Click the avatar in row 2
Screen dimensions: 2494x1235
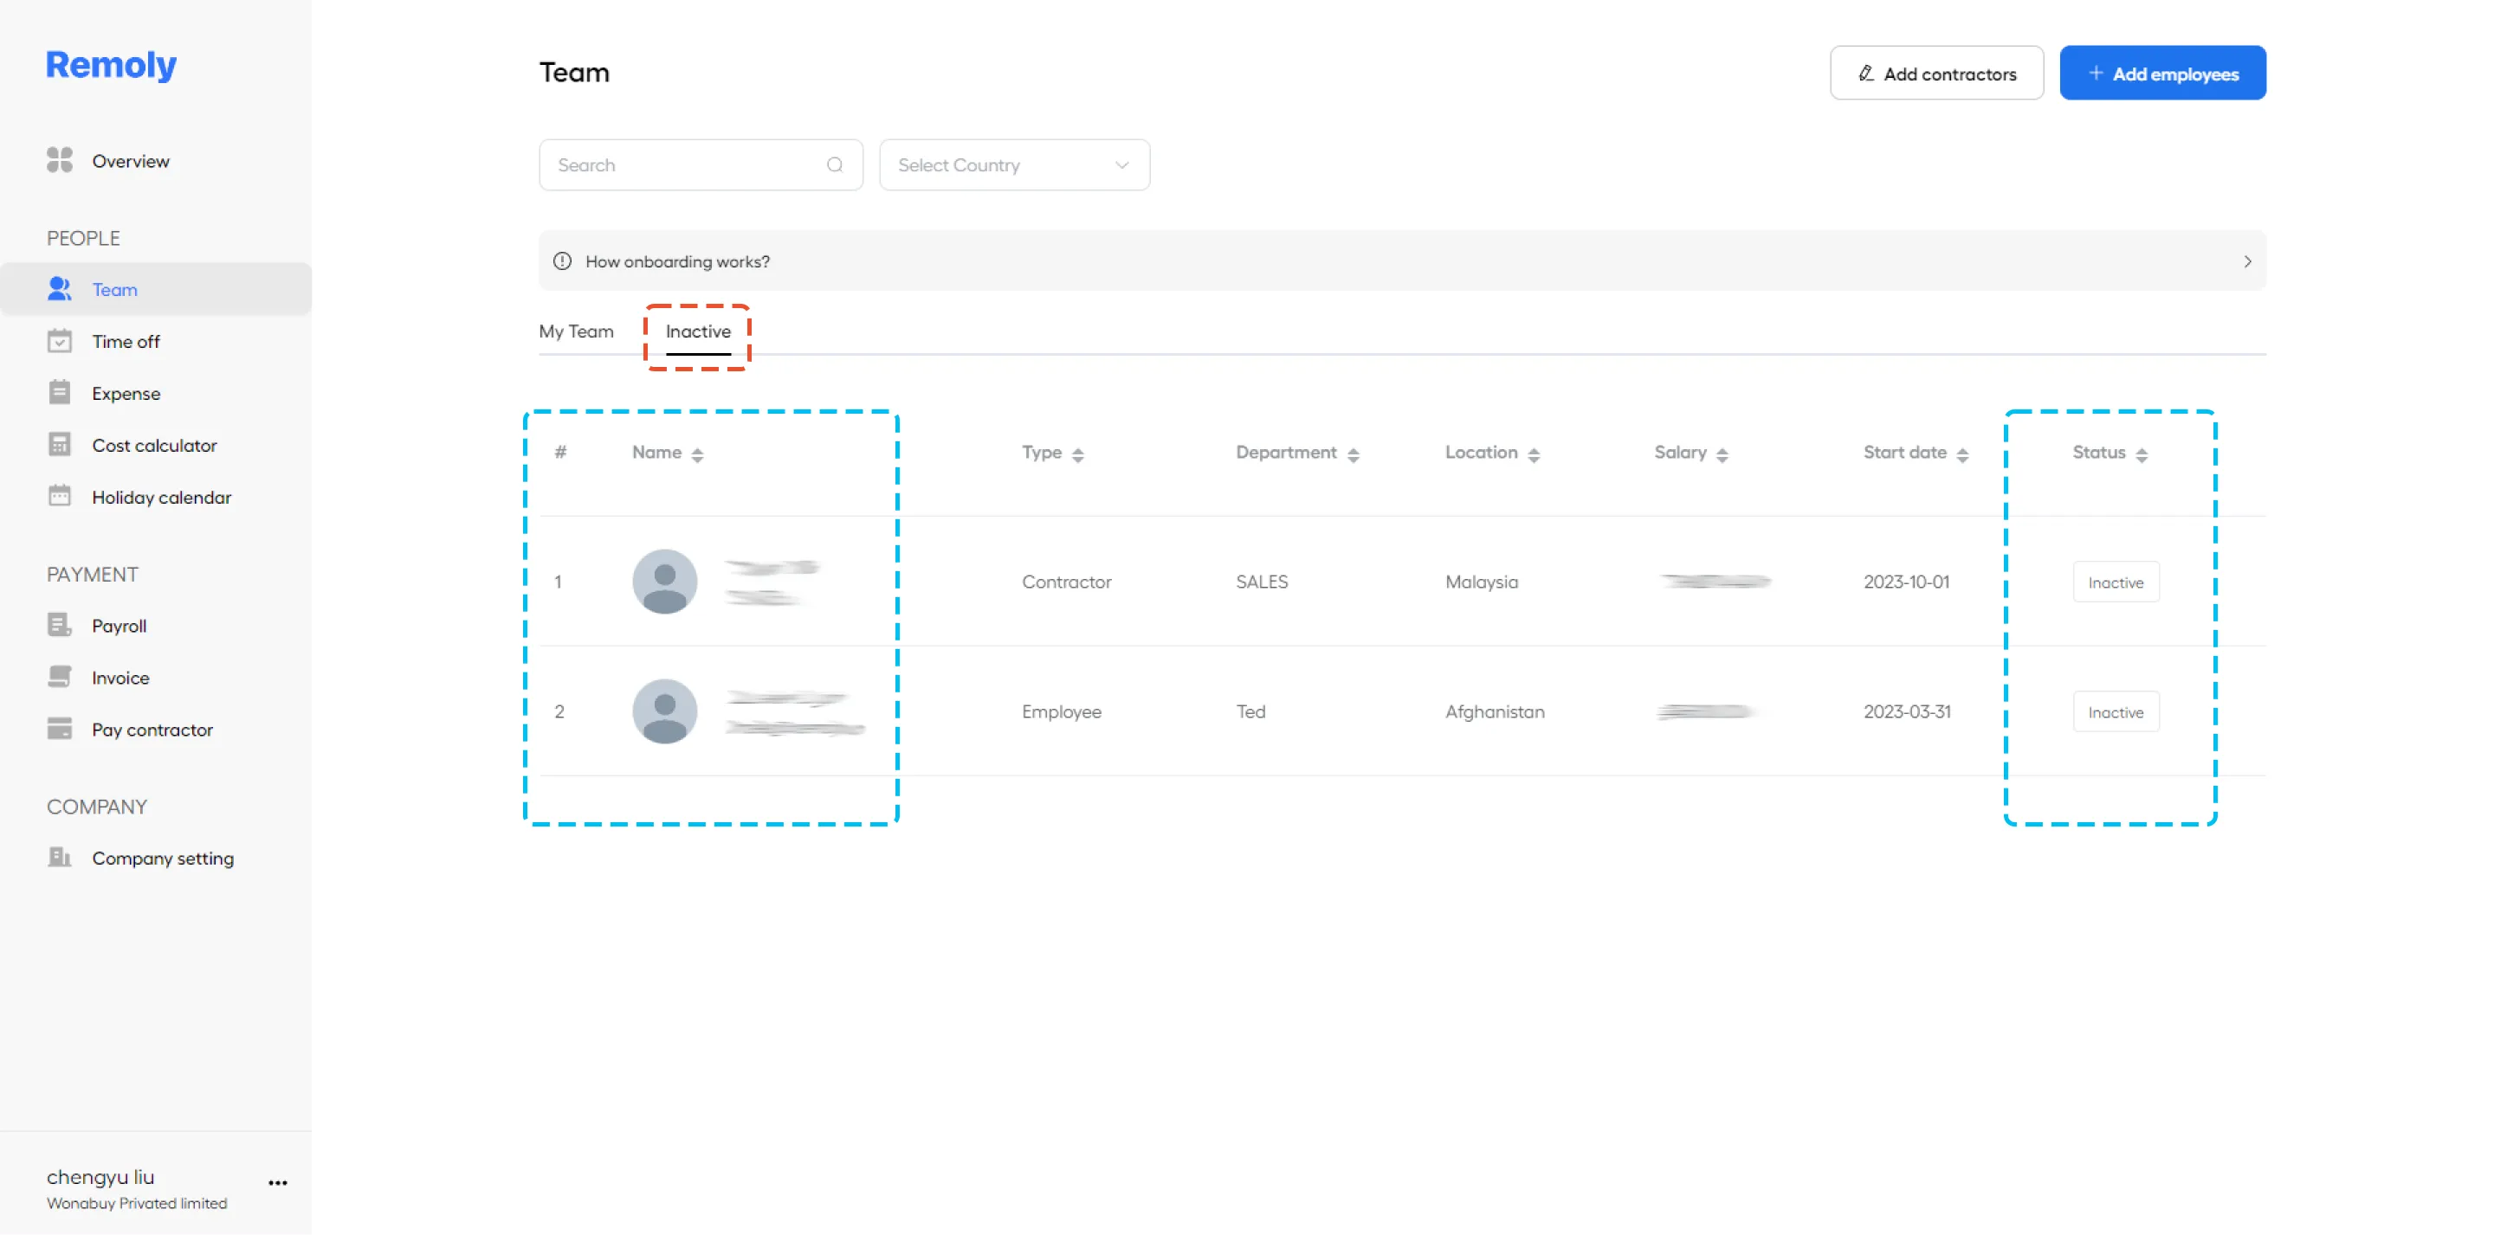(x=665, y=711)
